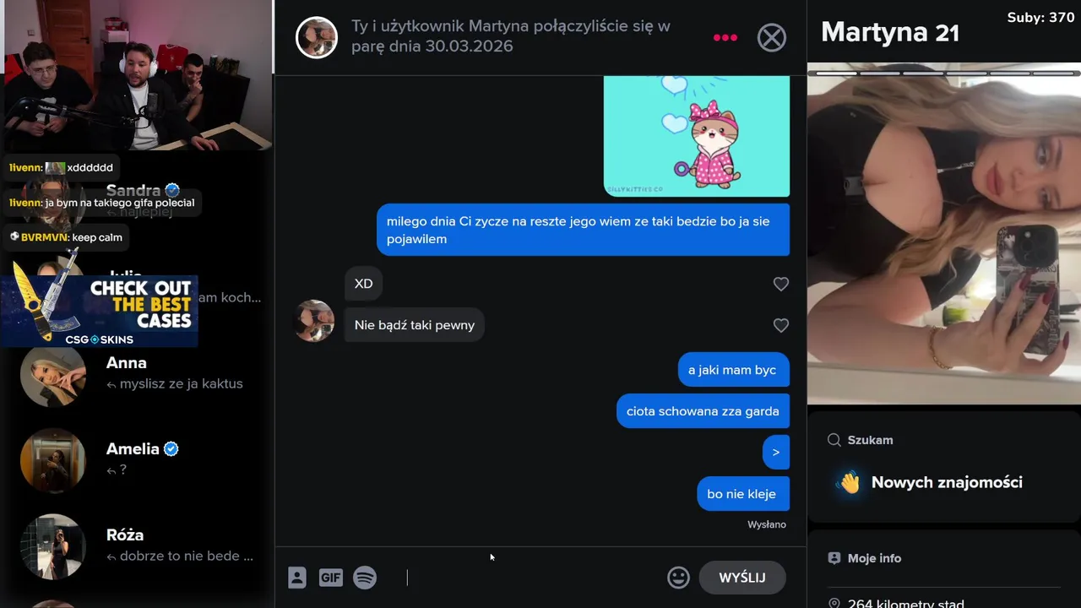Click Martyna's avatar in chat header
Screen dimensions: 1081x608
coord(317,37)
